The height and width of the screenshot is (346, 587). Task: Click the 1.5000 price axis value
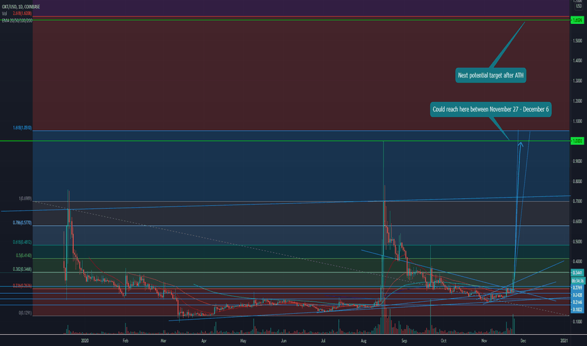click(578, 40)
